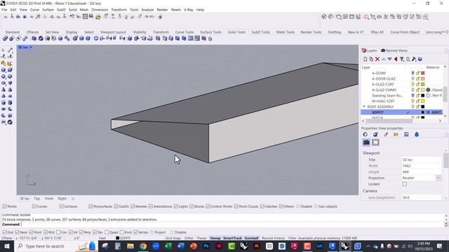Switch to the Top viewport tab
The height and width of the screenshot is (252, 449).
tap(37, 198)
